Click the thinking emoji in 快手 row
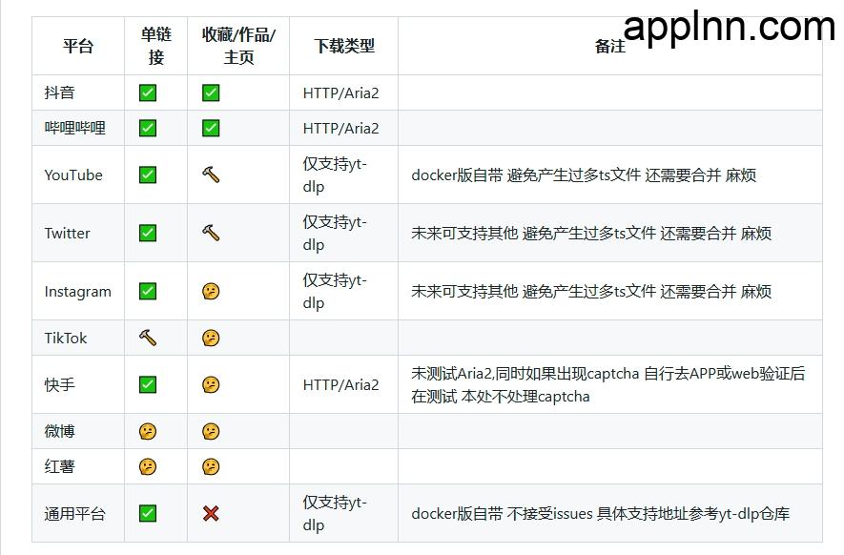 coord(211,385)
